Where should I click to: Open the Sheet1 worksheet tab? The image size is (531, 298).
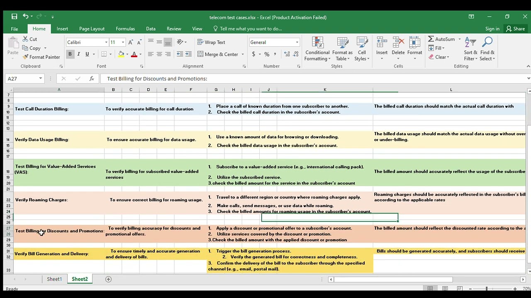click(54, 279)
